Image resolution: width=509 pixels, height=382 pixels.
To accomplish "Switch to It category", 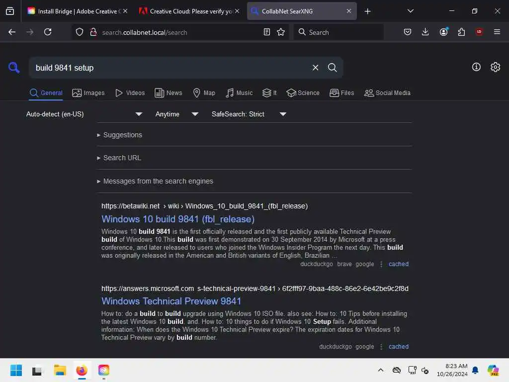I will point(269,93).
